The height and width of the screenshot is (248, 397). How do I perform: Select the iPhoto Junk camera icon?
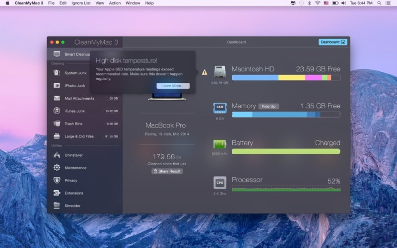click(57, 85)
